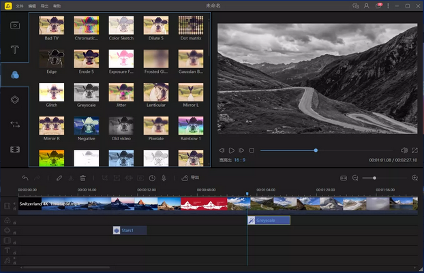
Task: Click the 导出 export button in toolbar
Action: click(x=190, y=178)
